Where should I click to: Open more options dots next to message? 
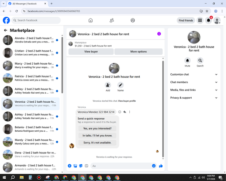point(130,112)
